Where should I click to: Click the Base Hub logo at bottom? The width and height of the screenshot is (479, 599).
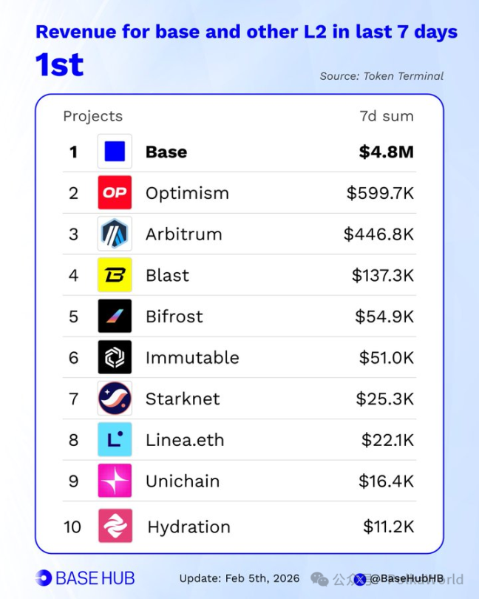coord(85,578)
